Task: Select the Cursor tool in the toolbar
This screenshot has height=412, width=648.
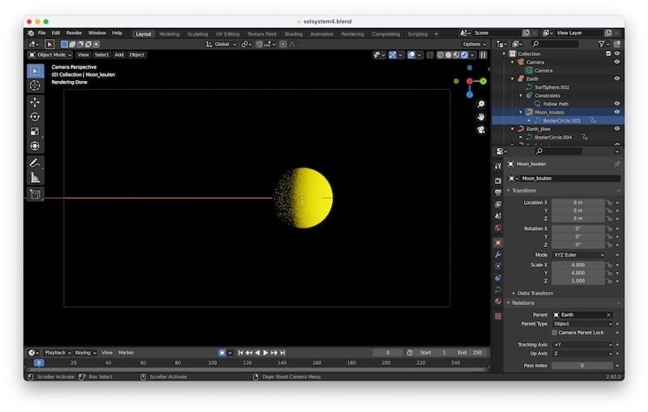Action: pyautogui.click(x=35, y=86)
